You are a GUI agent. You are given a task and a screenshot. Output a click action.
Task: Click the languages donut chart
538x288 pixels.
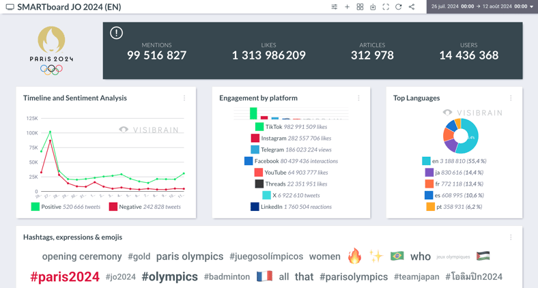(x=460, y=136)
